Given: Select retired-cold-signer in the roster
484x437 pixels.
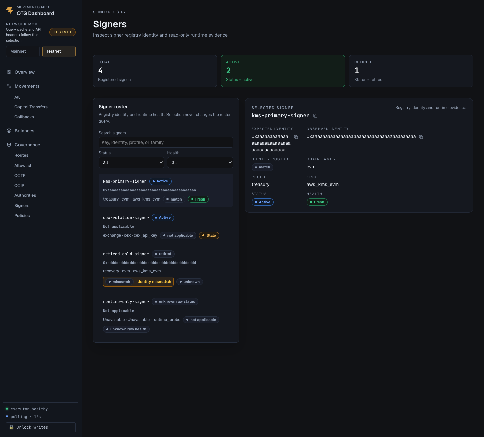Looking at the screenshot, I should (166, 268).
